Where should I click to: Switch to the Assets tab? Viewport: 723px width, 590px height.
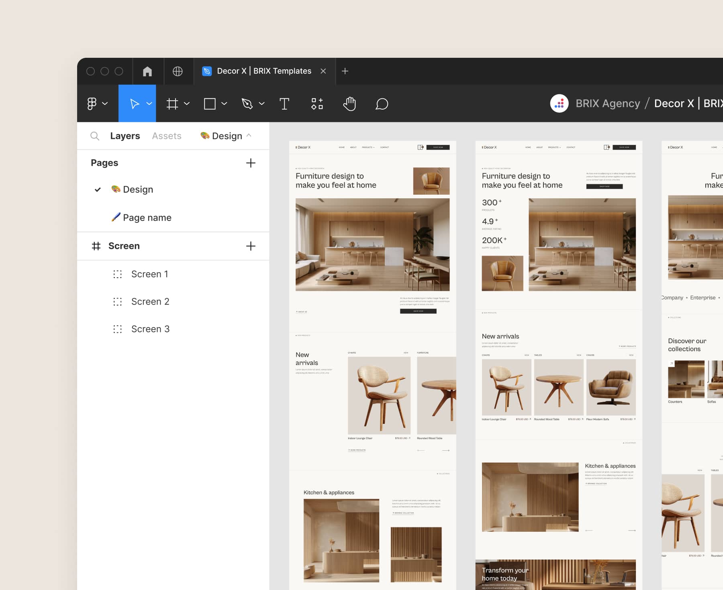(167, 136)
